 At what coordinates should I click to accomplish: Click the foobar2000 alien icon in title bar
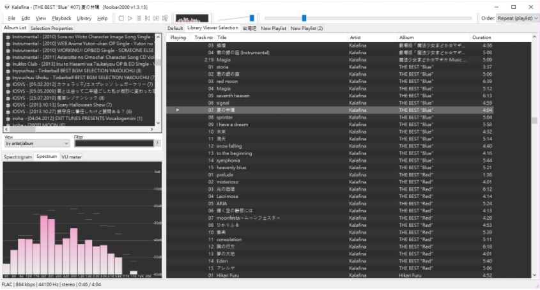(x=6, y=7)
